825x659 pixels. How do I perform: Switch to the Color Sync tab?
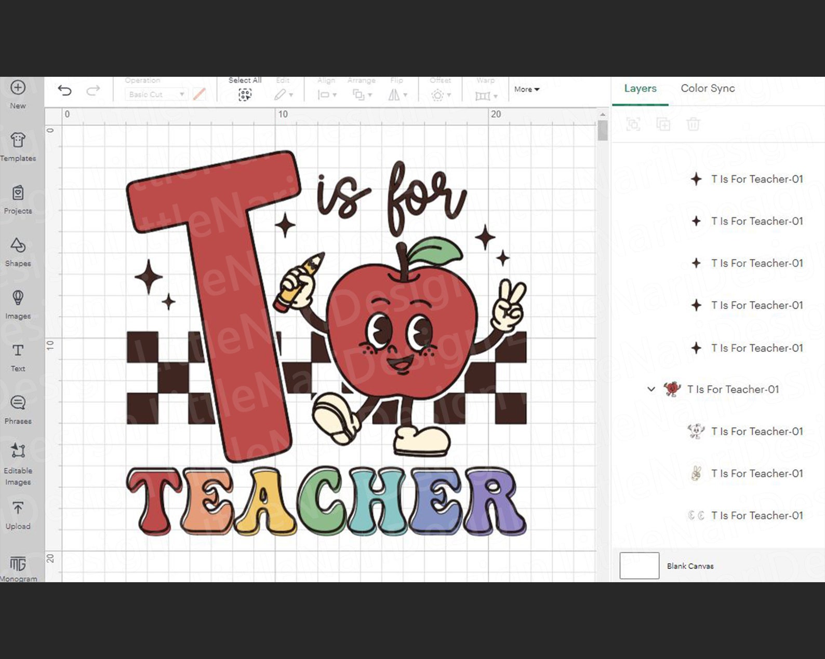(708, 88)
